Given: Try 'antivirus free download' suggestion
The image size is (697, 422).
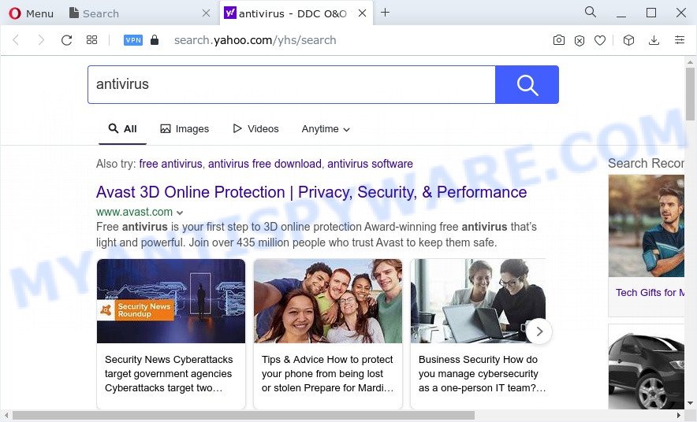Looking at the screenshot, I should coord(264,164).
